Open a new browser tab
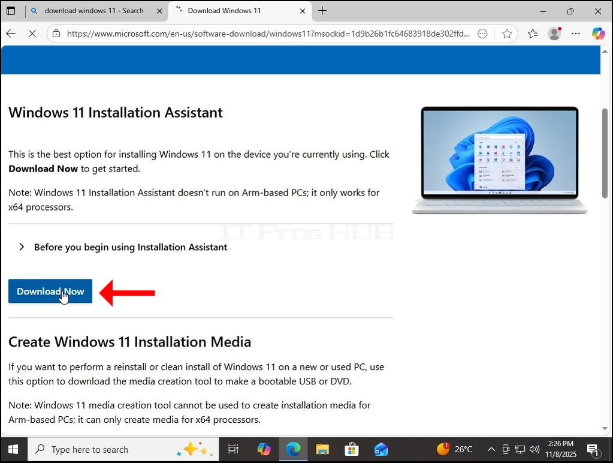613x463 pixels. click(x=322, y=11)
